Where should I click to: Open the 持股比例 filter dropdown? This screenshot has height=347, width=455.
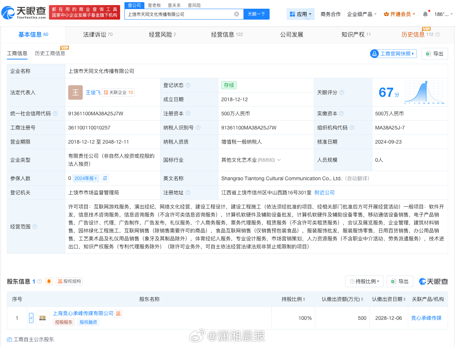(x=365, y=281)
